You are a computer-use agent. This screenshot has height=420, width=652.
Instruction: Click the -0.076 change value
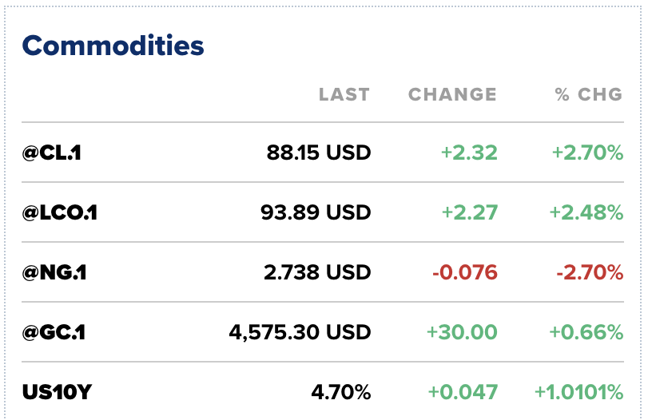465,272
